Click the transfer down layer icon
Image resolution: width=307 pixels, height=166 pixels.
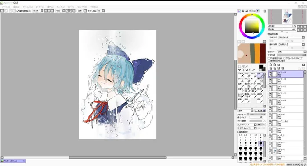(x=270, y=69)
